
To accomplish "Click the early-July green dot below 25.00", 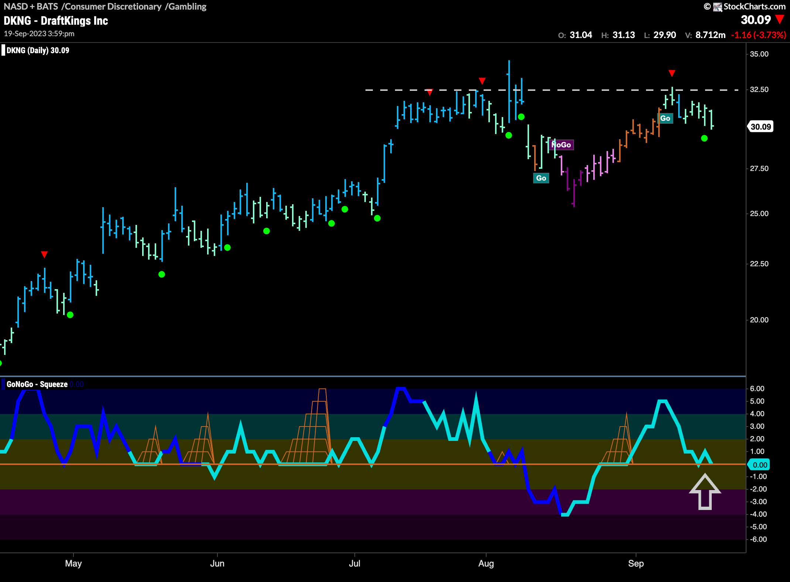I will tap(377, 218).
